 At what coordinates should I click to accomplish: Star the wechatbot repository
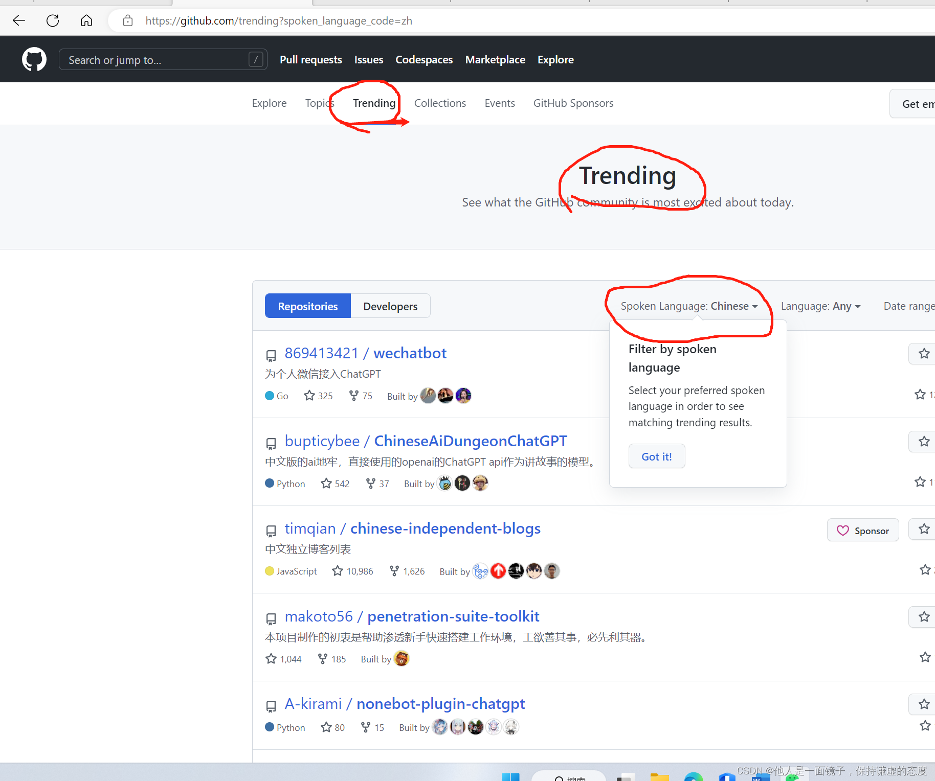[923, 354]
